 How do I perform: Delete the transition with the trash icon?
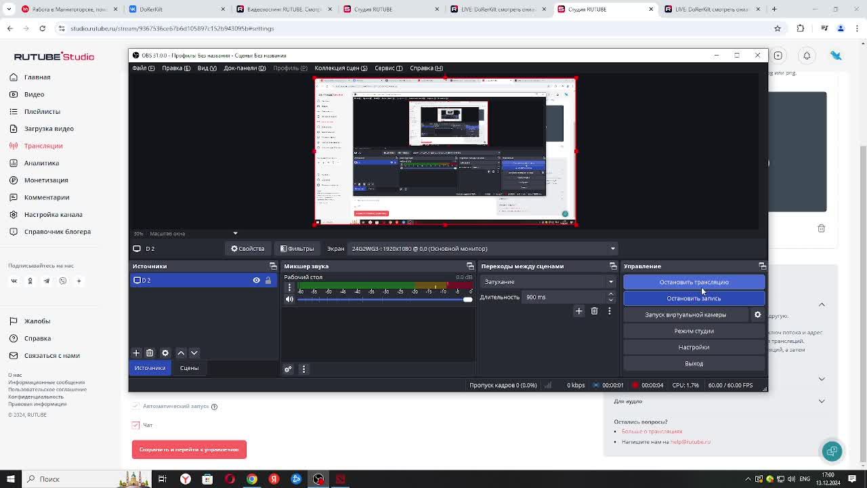pos(594,311)
